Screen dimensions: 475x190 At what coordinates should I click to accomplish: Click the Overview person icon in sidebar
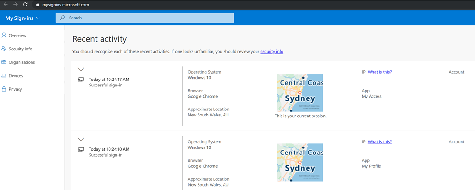coord(4,35)
